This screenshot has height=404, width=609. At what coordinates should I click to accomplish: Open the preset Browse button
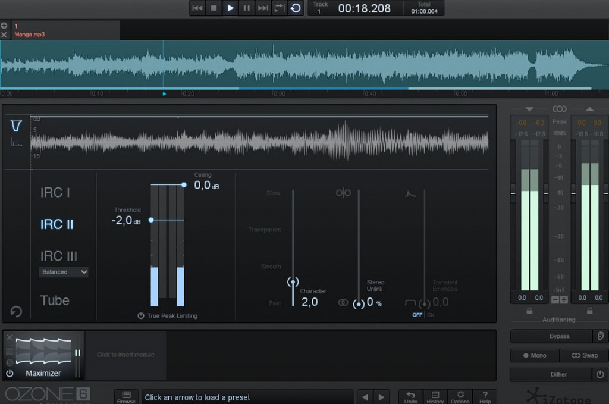tap(126, 397)
